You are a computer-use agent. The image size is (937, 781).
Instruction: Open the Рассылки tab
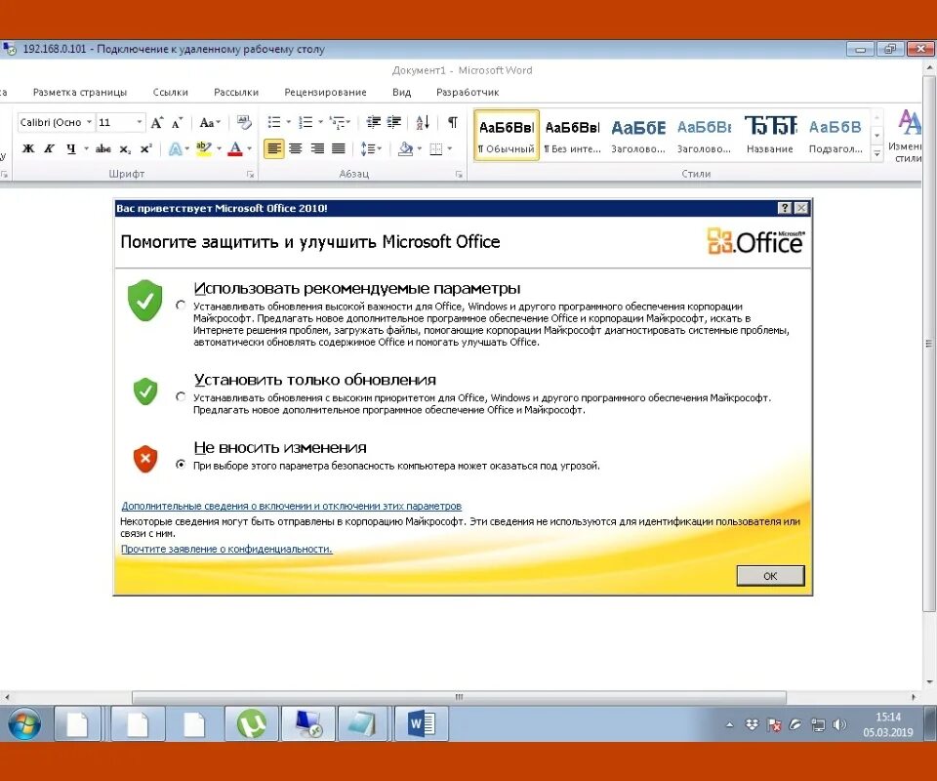point(236,92)
